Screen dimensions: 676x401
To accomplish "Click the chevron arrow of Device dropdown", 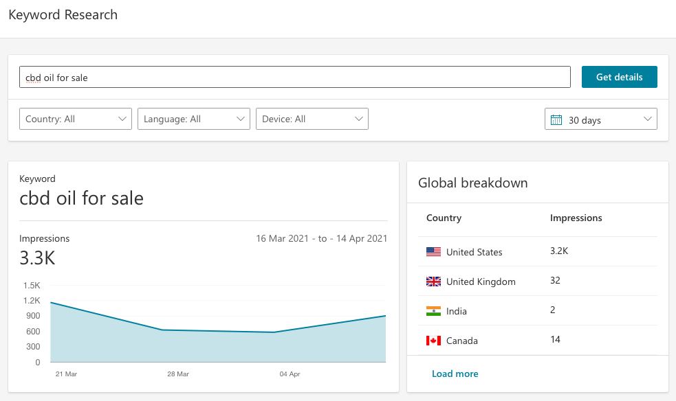I will [359, 119].
